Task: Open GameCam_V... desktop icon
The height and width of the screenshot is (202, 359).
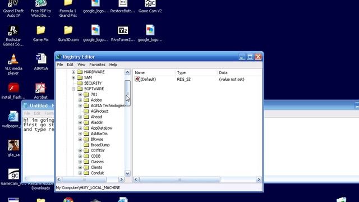Action: [x=13, y=177]
